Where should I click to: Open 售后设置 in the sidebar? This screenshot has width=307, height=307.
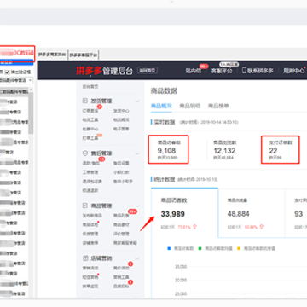pyautogui.click(x=121, y=163)
